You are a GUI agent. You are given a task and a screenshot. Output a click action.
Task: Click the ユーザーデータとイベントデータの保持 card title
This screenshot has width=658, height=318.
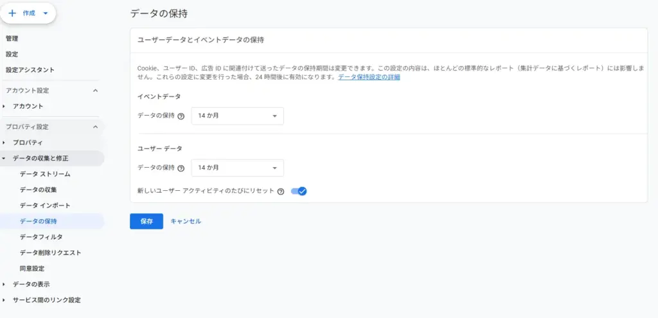pyautogui.click(x=200, y=40)
